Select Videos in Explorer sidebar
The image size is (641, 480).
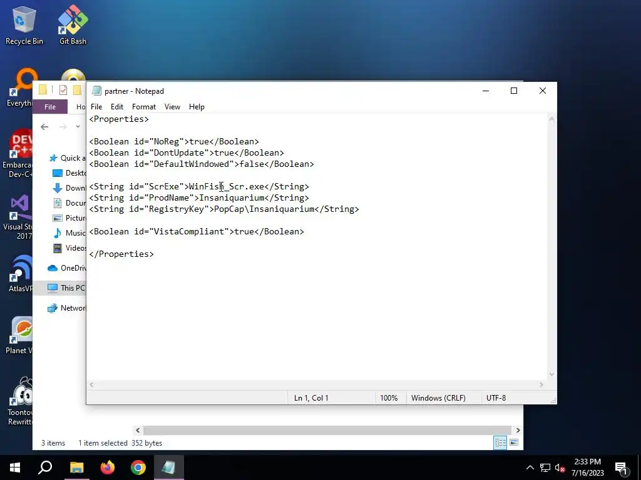coord(69,247)
